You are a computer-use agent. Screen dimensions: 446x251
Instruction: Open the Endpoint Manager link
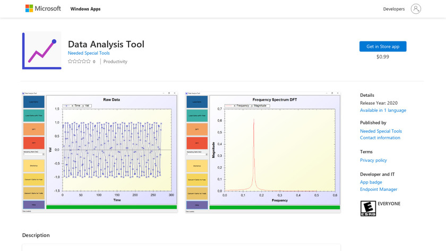379,189
